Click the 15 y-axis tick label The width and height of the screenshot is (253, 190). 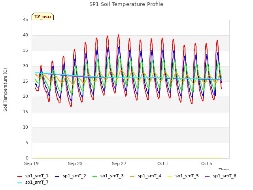pyautogui.click(x=25, y=112)
